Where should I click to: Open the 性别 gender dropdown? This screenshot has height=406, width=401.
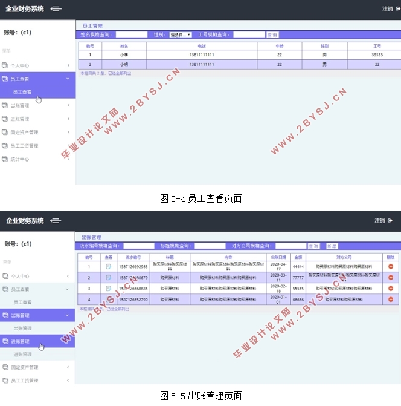[180, 35]
